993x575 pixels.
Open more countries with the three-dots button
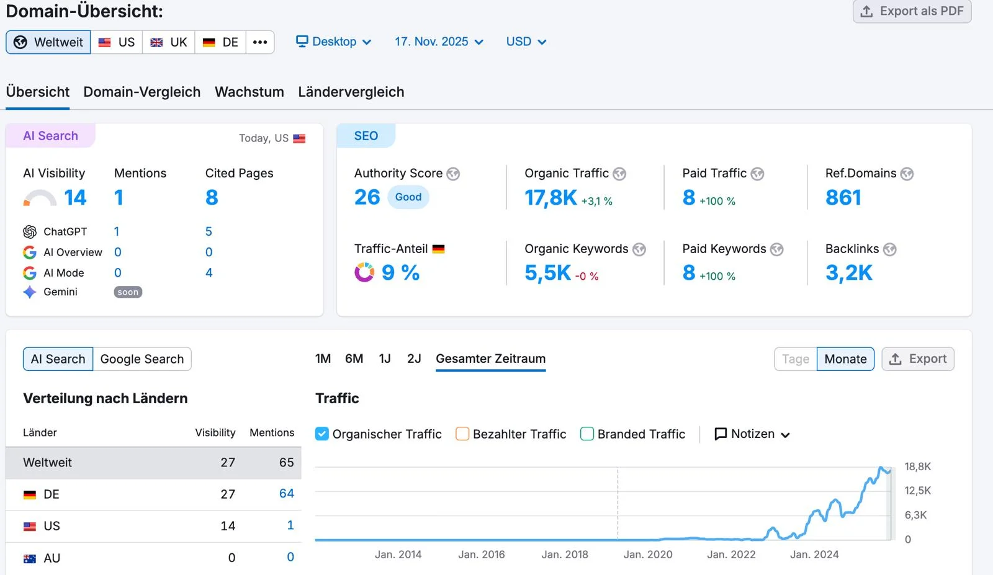[x=260, y=42]
